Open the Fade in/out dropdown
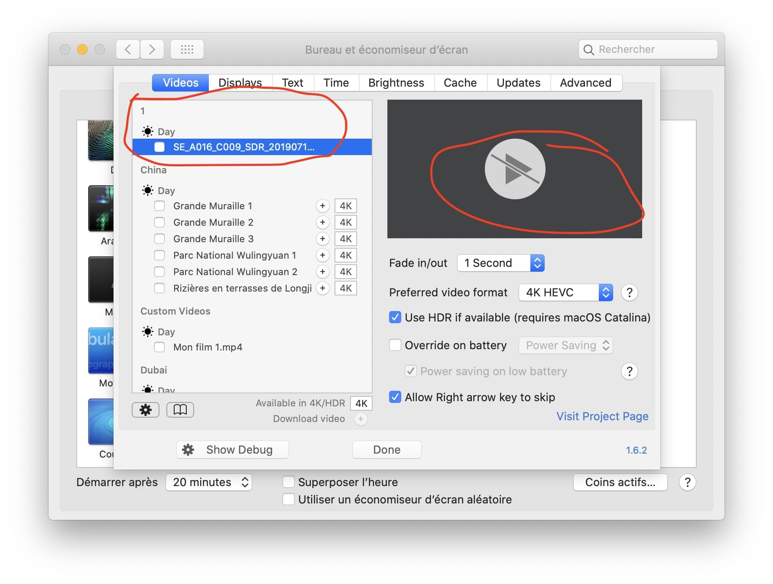773x584 pixels. 501,263
